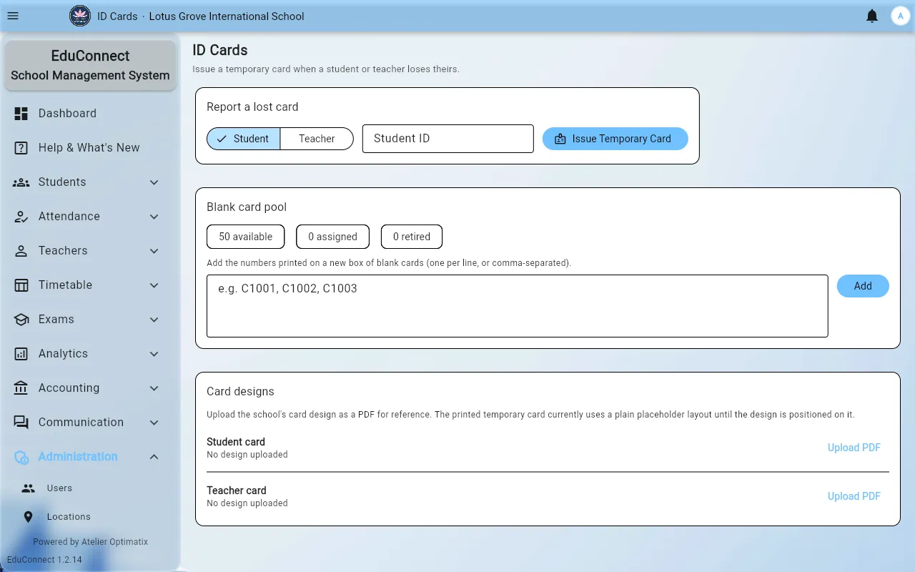Upload PDF for Teacher card
The image size is (915, 572).
point(854,496)
